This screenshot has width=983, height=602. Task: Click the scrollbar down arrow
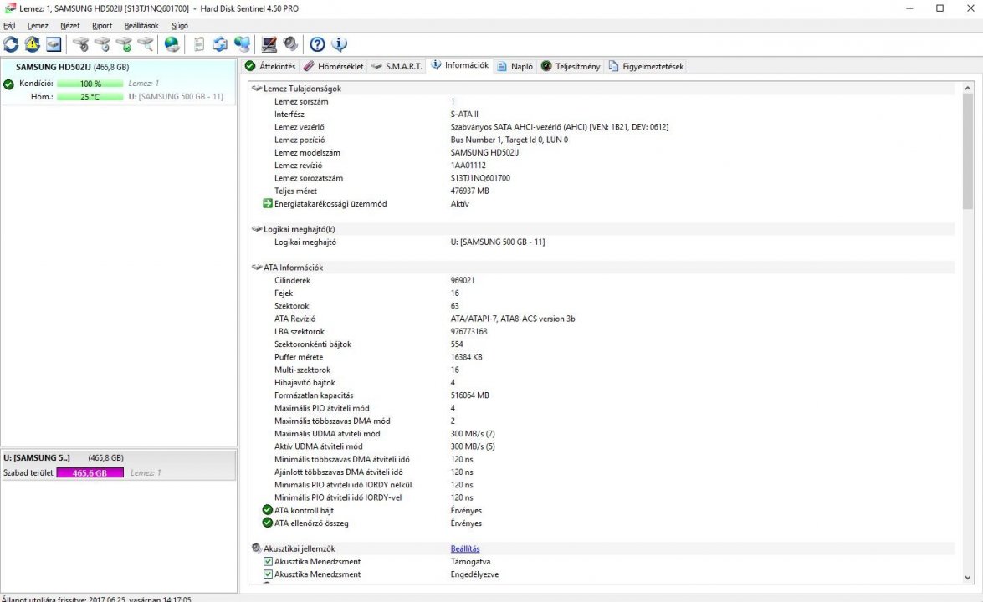968,578
